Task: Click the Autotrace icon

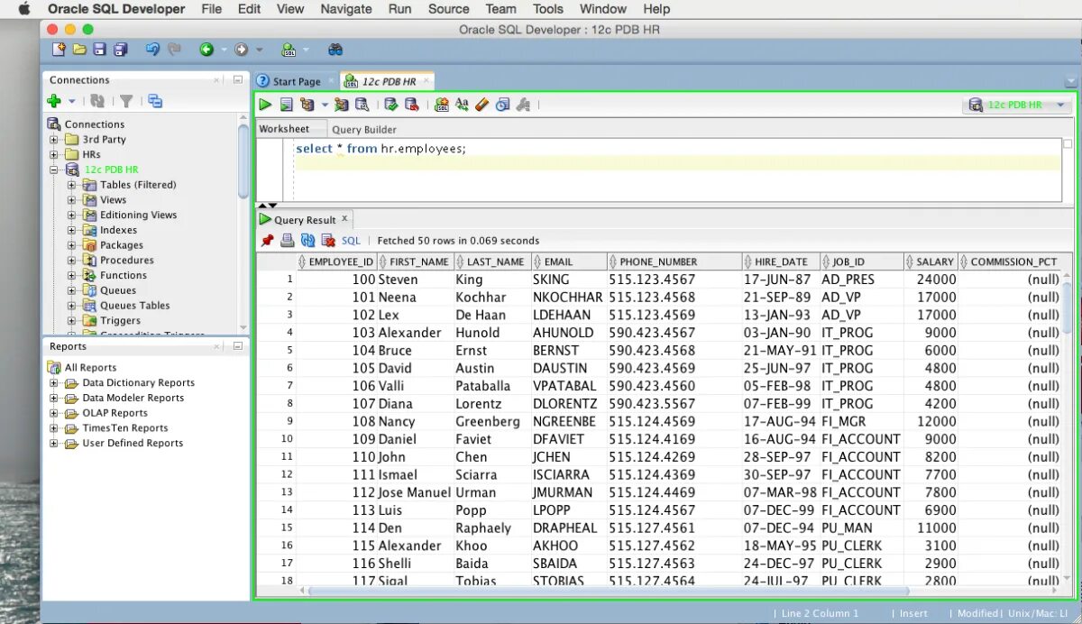Action: click(x=342, y=105)
